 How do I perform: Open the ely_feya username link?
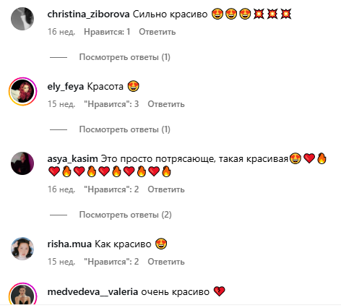66,87
